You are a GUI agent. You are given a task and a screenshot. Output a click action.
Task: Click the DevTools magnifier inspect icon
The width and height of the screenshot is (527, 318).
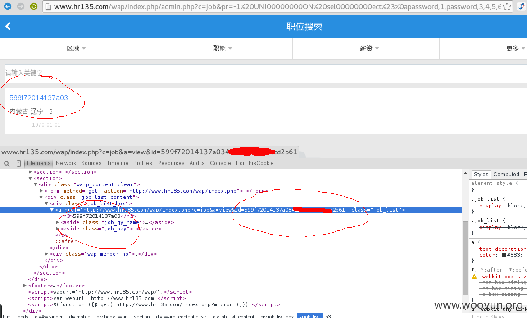pyautogui.click(x=7, y=164)
